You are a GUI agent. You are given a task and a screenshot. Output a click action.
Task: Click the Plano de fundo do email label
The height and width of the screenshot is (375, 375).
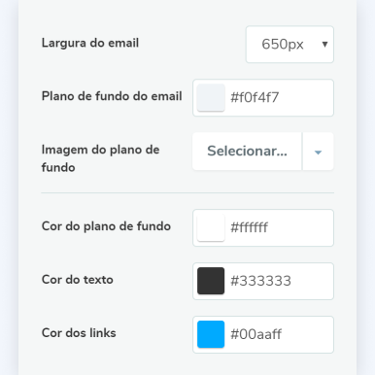(x=112, y=96)
